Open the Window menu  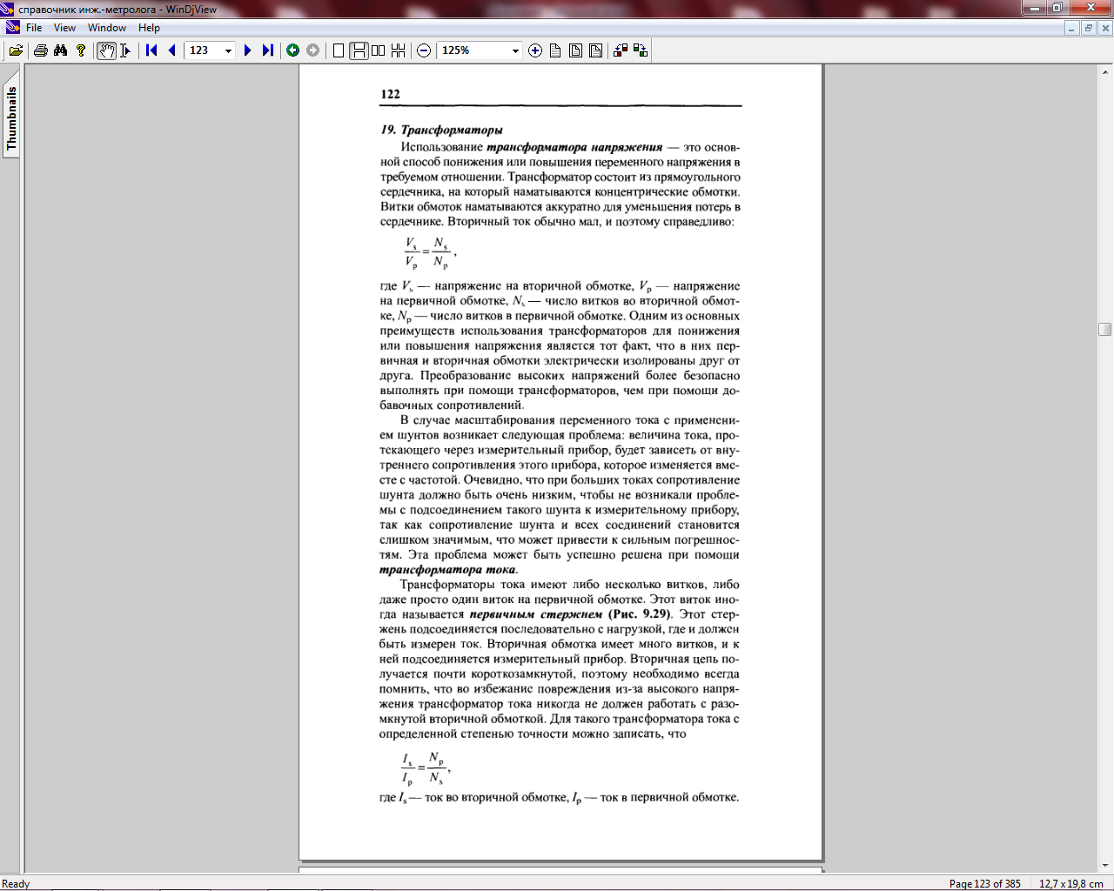tap(107, 28)
